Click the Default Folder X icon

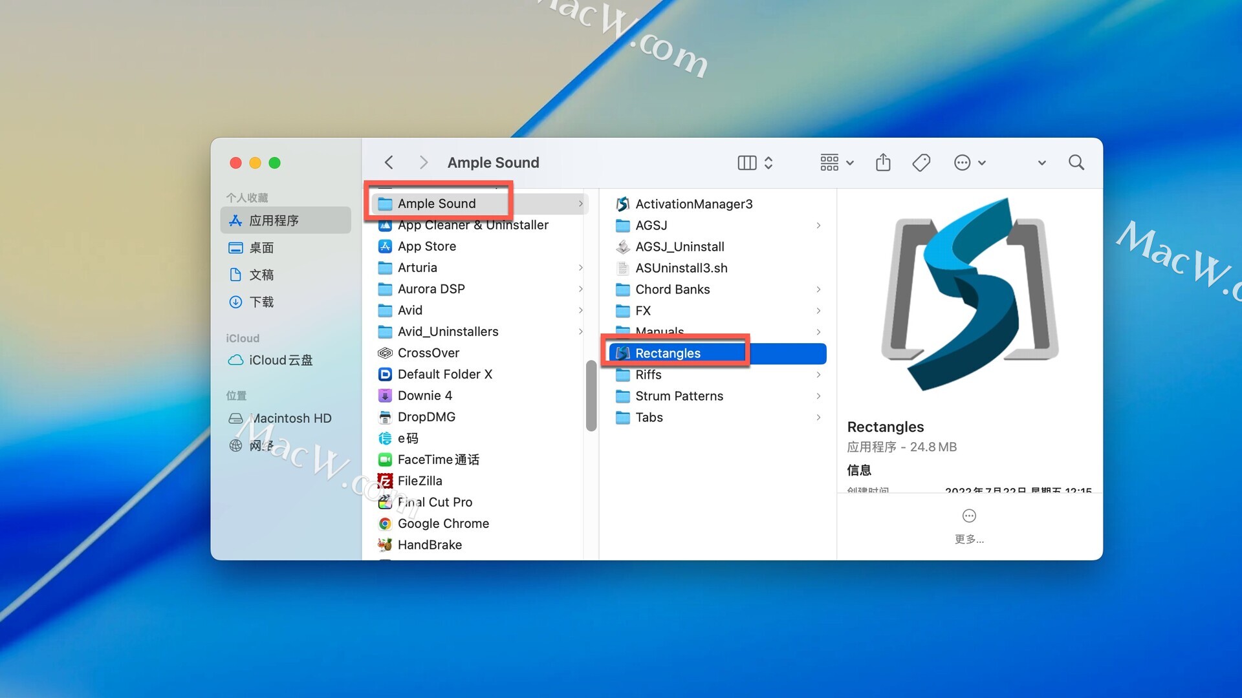pyautogui.click(x=385, y=374)
